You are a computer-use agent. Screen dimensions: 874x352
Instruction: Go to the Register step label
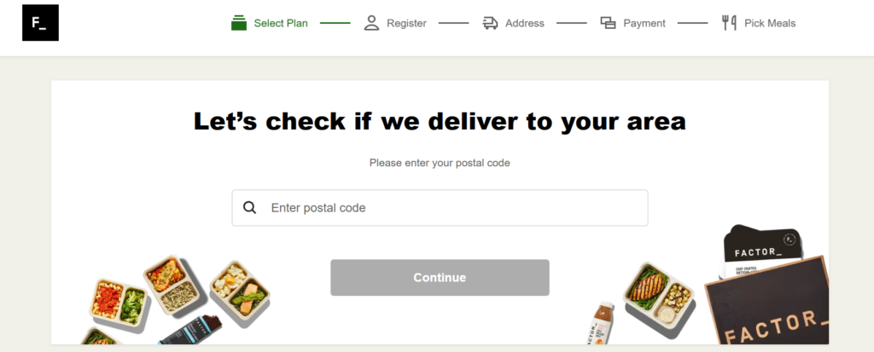(406, 23)
